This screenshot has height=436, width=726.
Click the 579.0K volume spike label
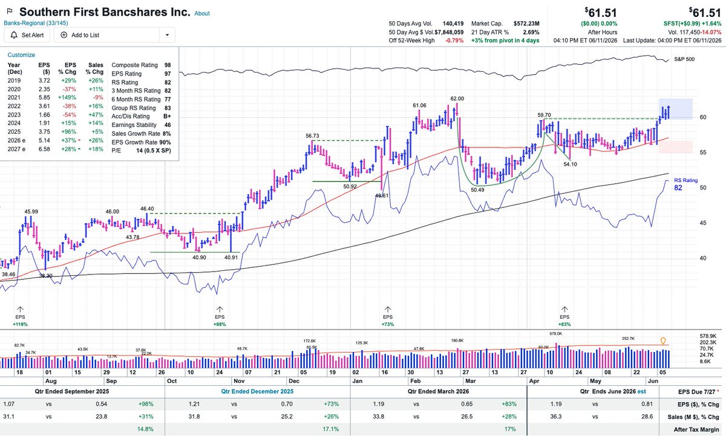point(556,333)
